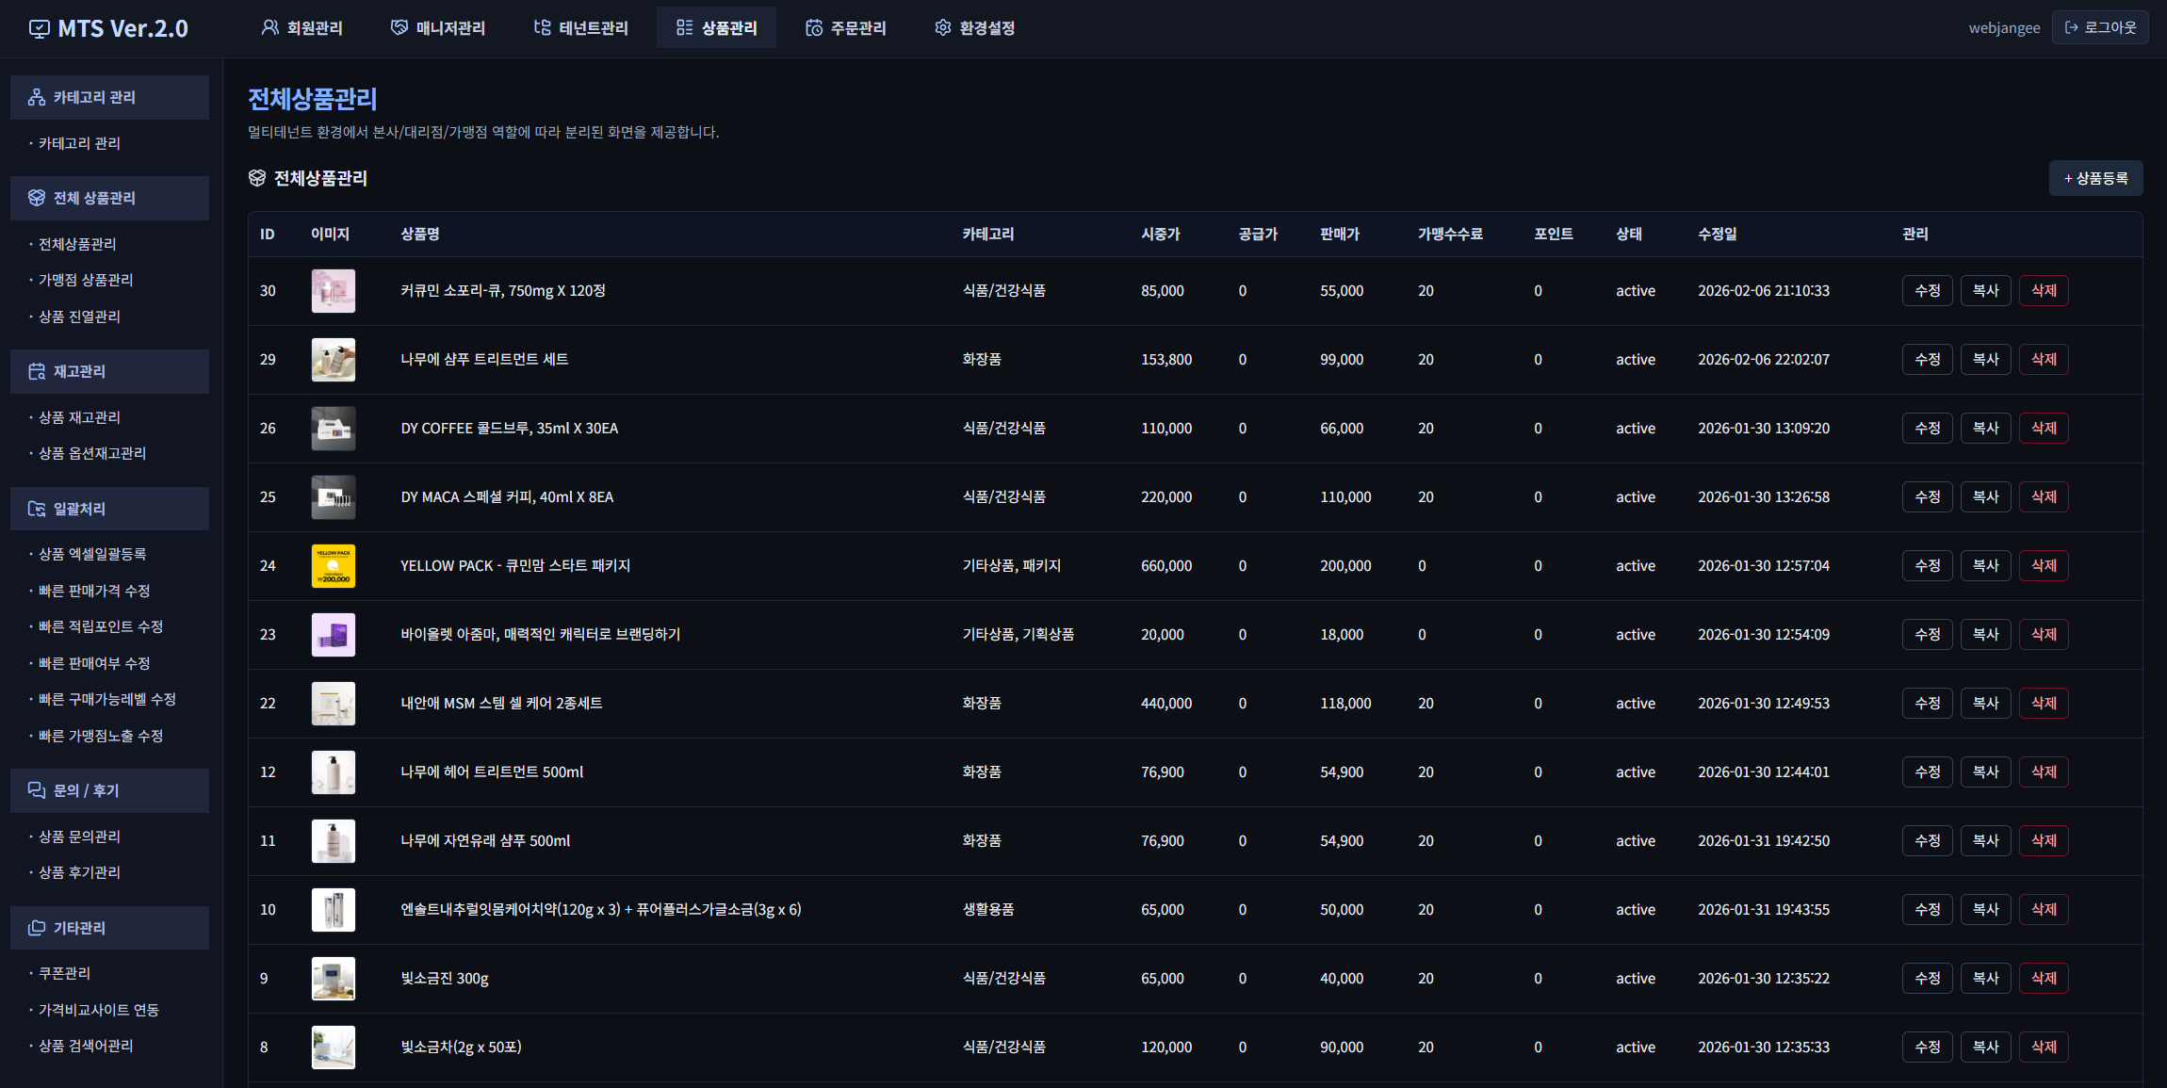
Task: Open 환경설정 gear icon menu
Action: (942, 27)
